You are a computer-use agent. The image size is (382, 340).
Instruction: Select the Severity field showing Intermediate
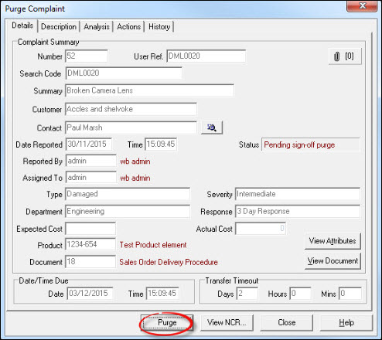pos(298,194)
